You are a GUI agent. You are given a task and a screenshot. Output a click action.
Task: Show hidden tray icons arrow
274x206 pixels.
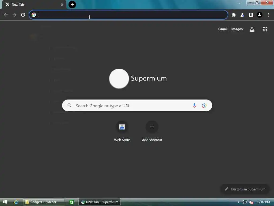click(x=238, y=202)
